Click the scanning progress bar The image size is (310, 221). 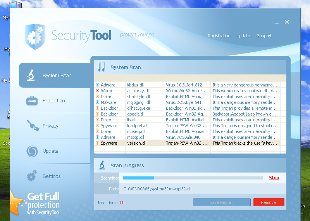[x=193, y=178]
